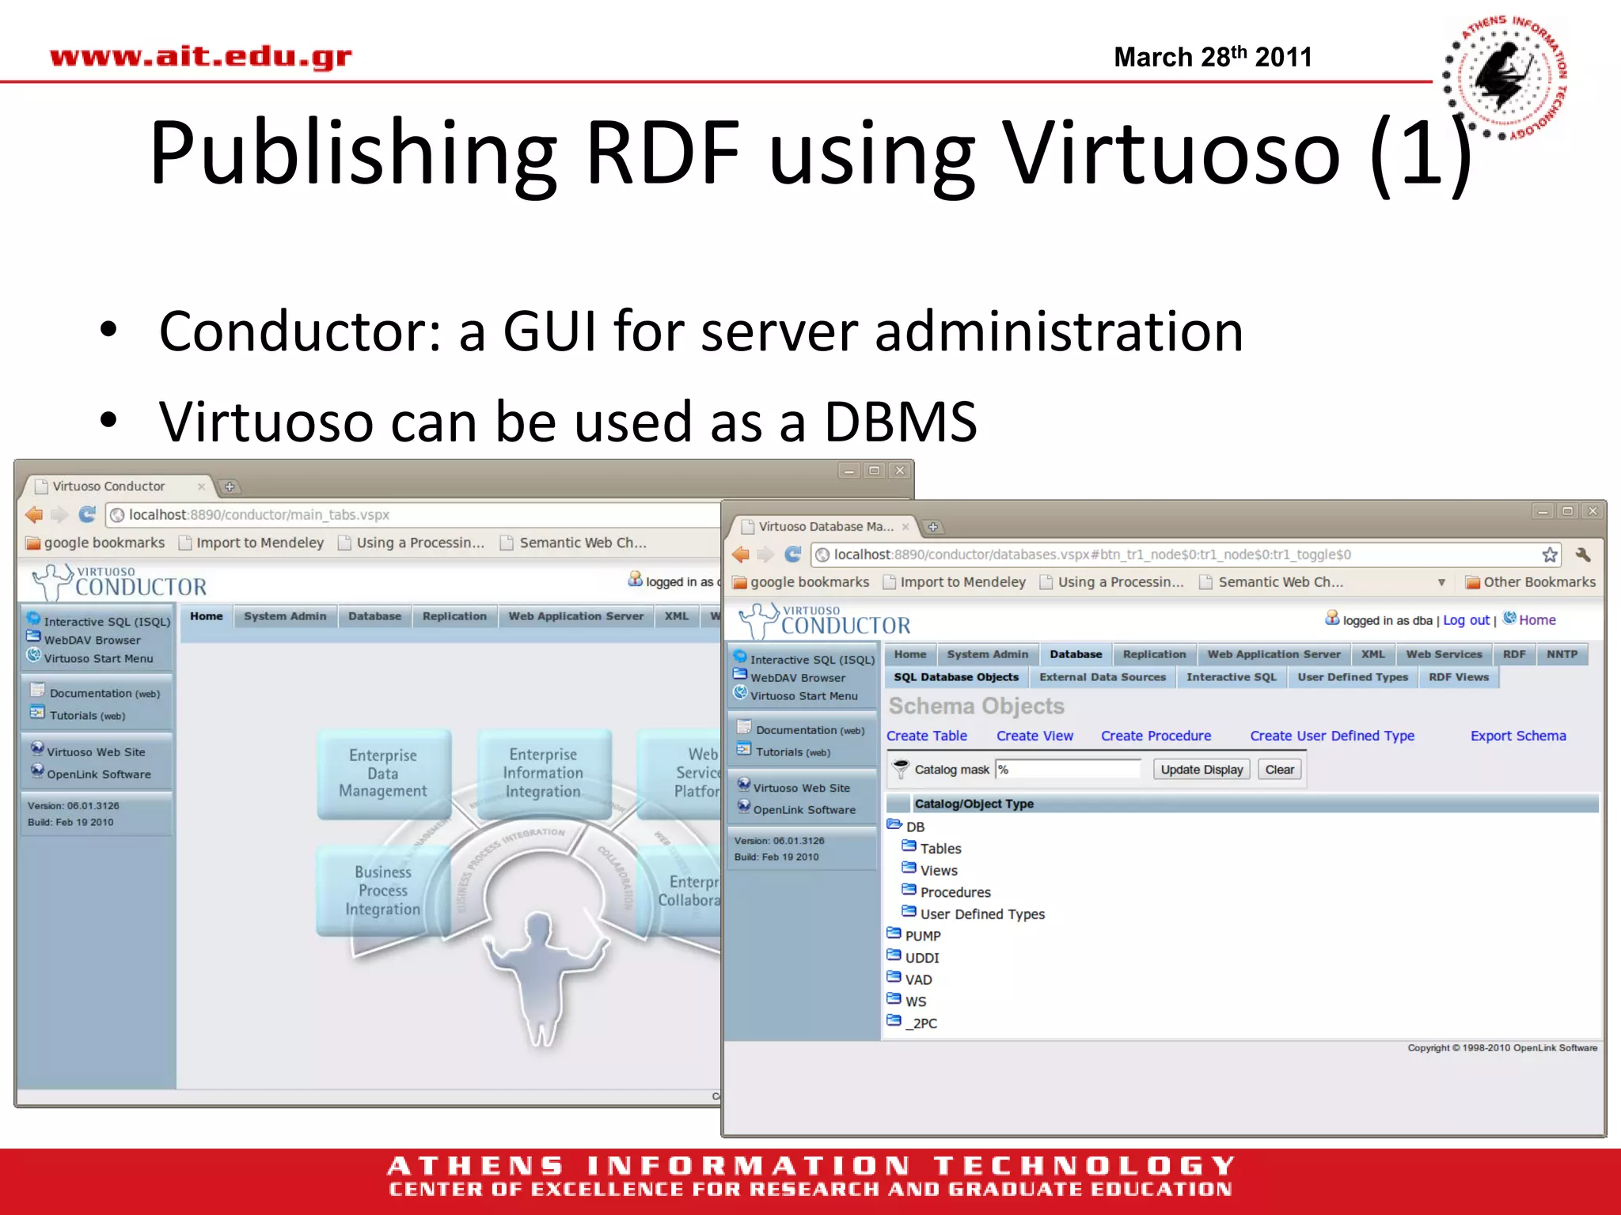This screenshot has height=1215, width=1621.
Task: Expand the VAD catalog
Action: pos(894,978)
